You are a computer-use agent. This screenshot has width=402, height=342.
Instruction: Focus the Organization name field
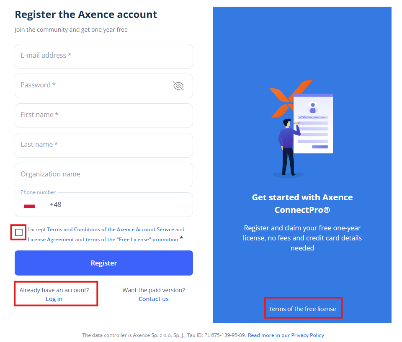tap(103, 175)
